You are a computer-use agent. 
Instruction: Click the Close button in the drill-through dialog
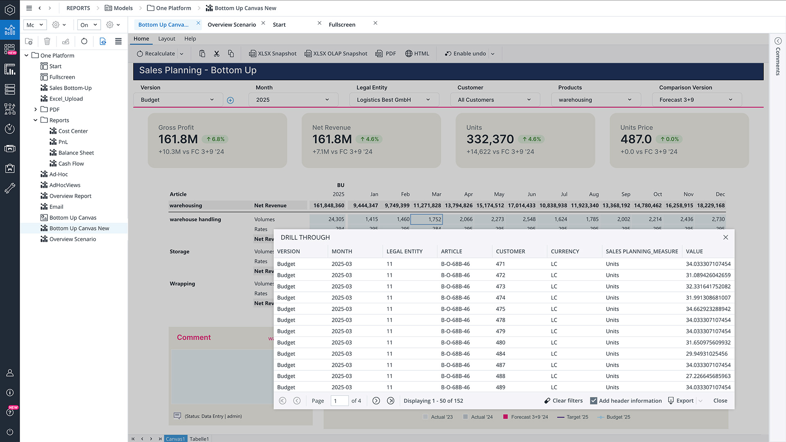pos(720,401)
